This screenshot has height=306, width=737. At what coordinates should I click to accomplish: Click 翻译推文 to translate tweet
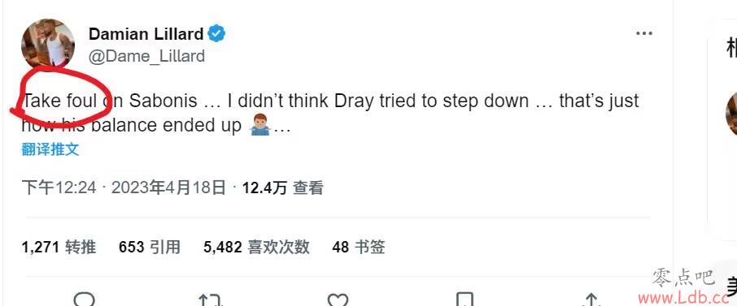click(50, 149)
